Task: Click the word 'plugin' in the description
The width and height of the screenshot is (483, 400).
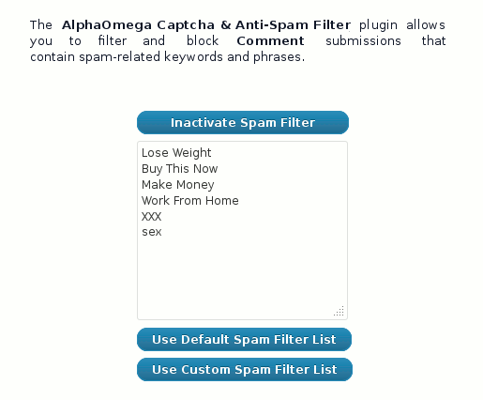Action: click(378, 25)
